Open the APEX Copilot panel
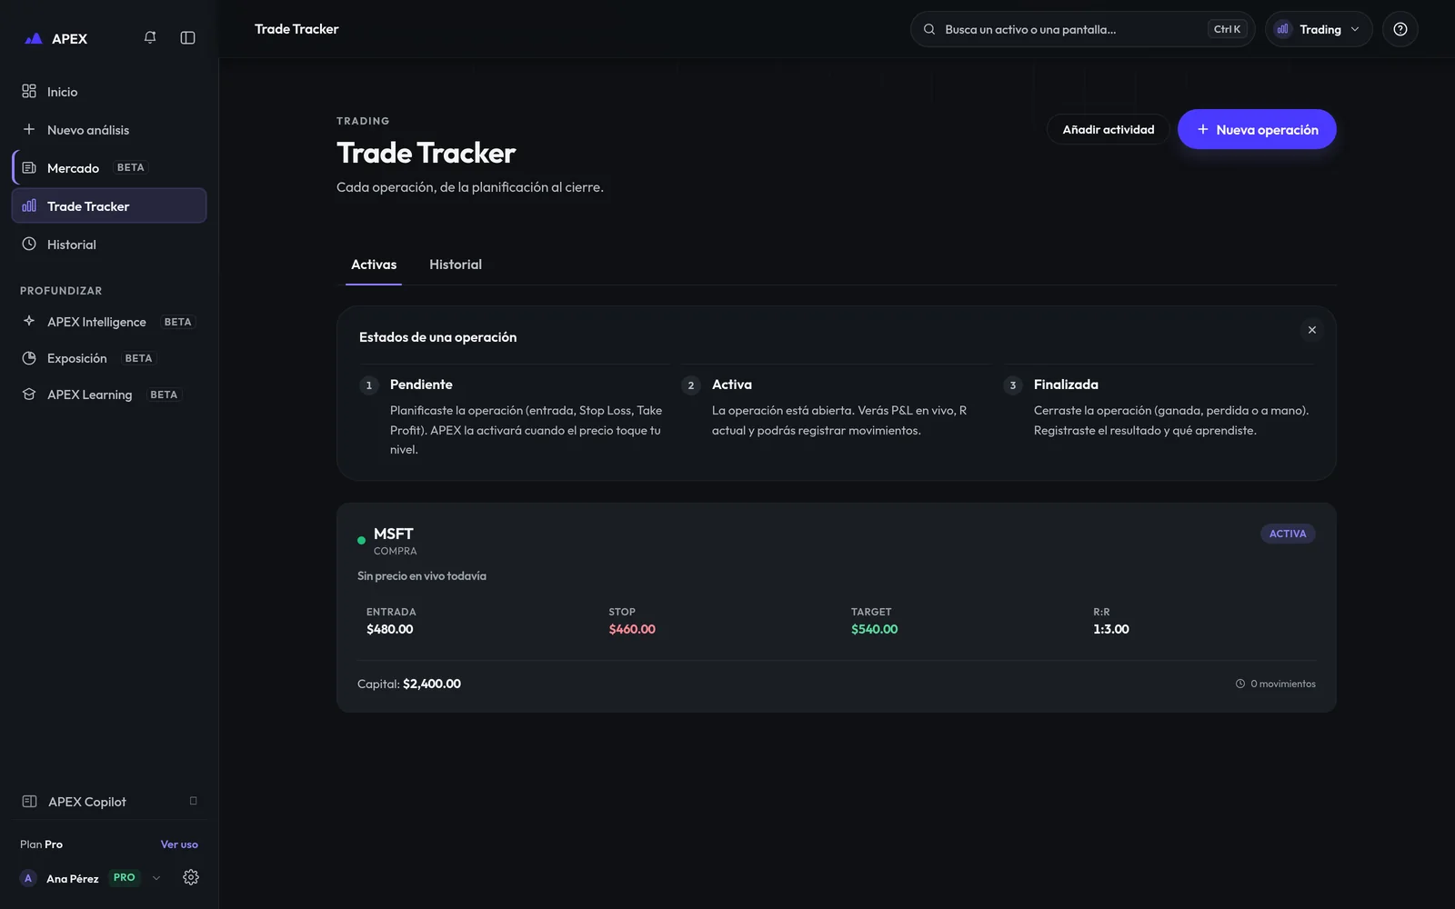Image resolution: width=1455 pixels, height=909 pixels. tap(109, 802)
